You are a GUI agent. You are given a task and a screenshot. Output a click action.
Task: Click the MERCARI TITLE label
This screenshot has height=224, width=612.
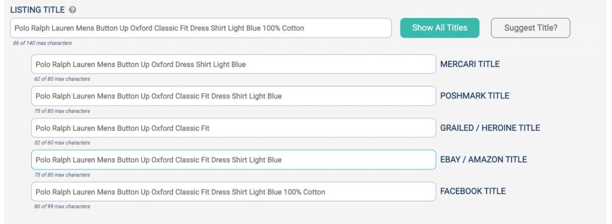(470, 64)
